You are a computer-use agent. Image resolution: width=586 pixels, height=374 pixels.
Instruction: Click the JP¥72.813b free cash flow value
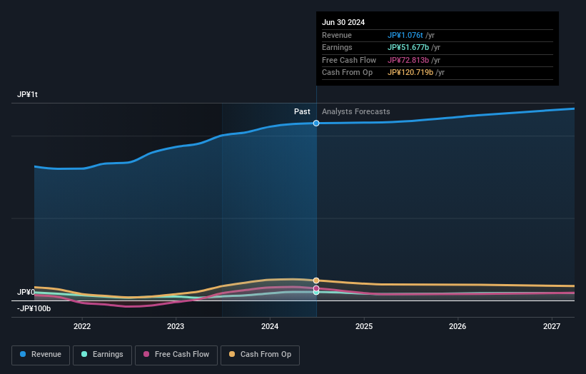tap(408, 60)
